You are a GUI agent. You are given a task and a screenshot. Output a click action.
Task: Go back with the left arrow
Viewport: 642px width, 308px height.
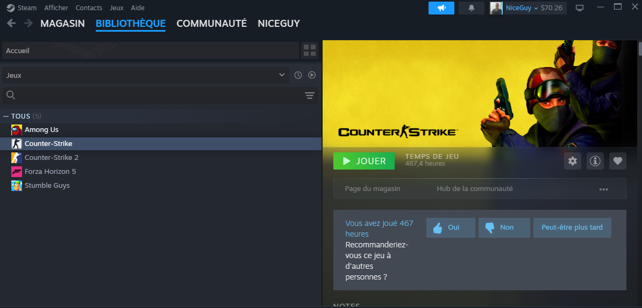[x=11, y=23]
